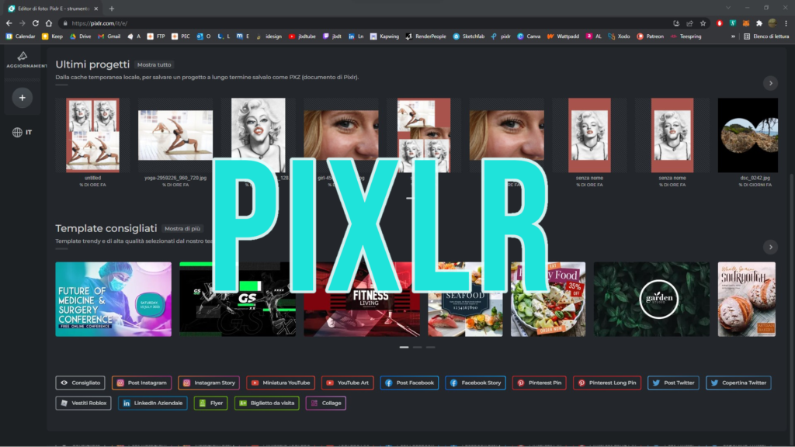Viewport: 795px width, 447px height.
Task: Open the yoga-2959226_960_720.jpg project thumbnail
Action: click(x=175, y=135)
